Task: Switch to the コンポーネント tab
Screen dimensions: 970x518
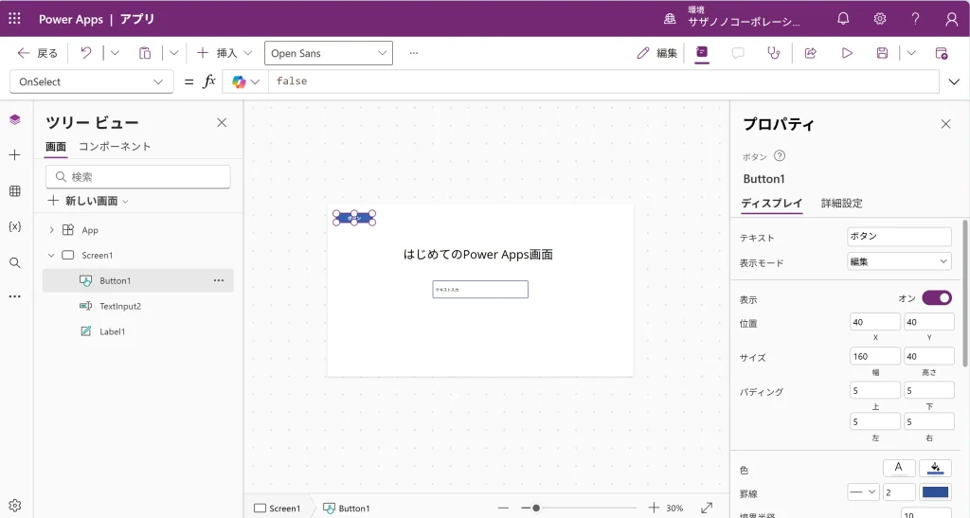Action: (x=115, y=147)
